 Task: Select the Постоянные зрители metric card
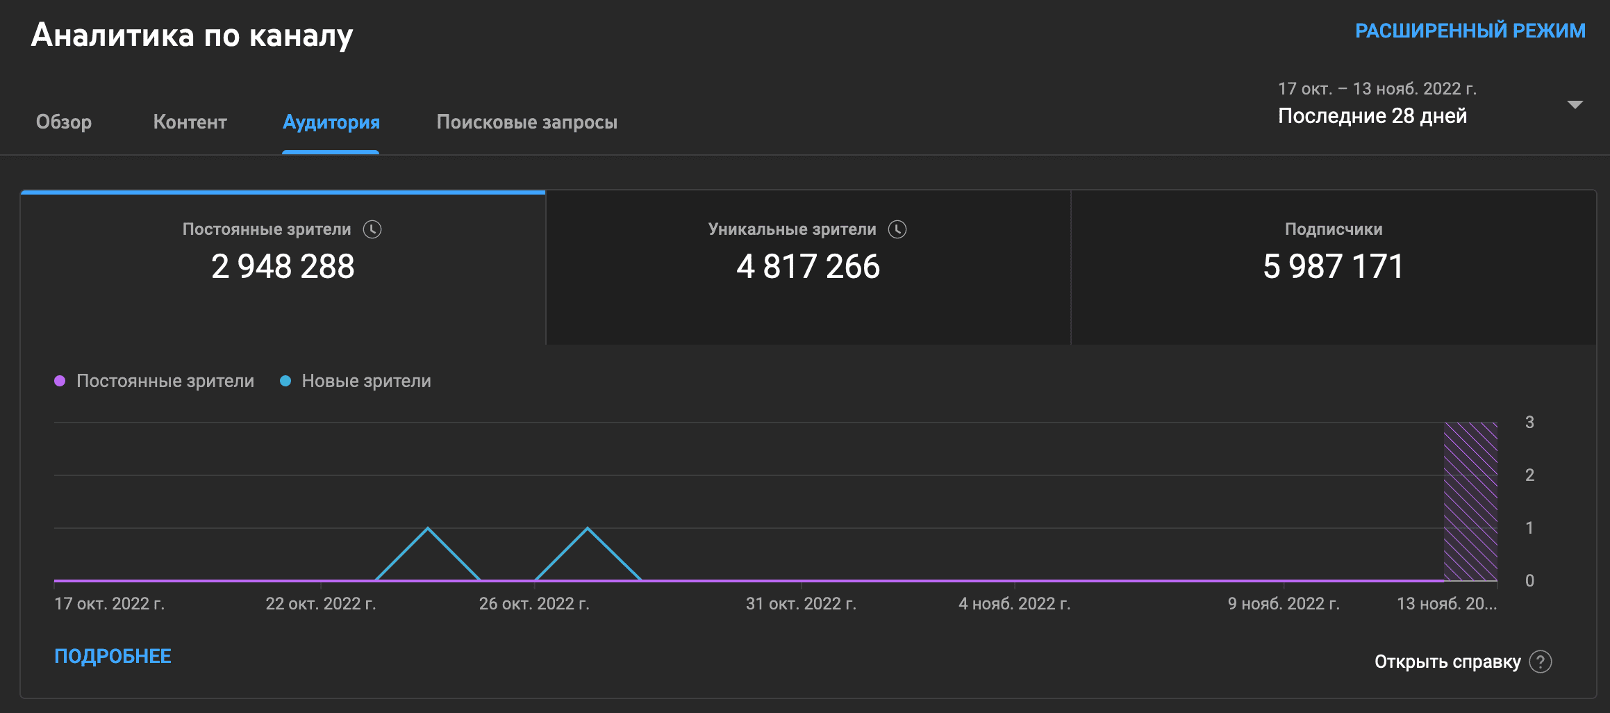(283, 268)
